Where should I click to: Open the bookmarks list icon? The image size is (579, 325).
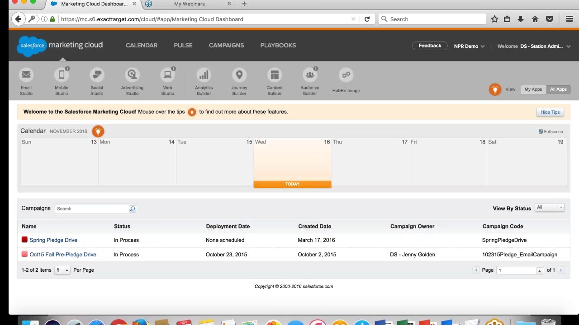[x=507, y=19]
